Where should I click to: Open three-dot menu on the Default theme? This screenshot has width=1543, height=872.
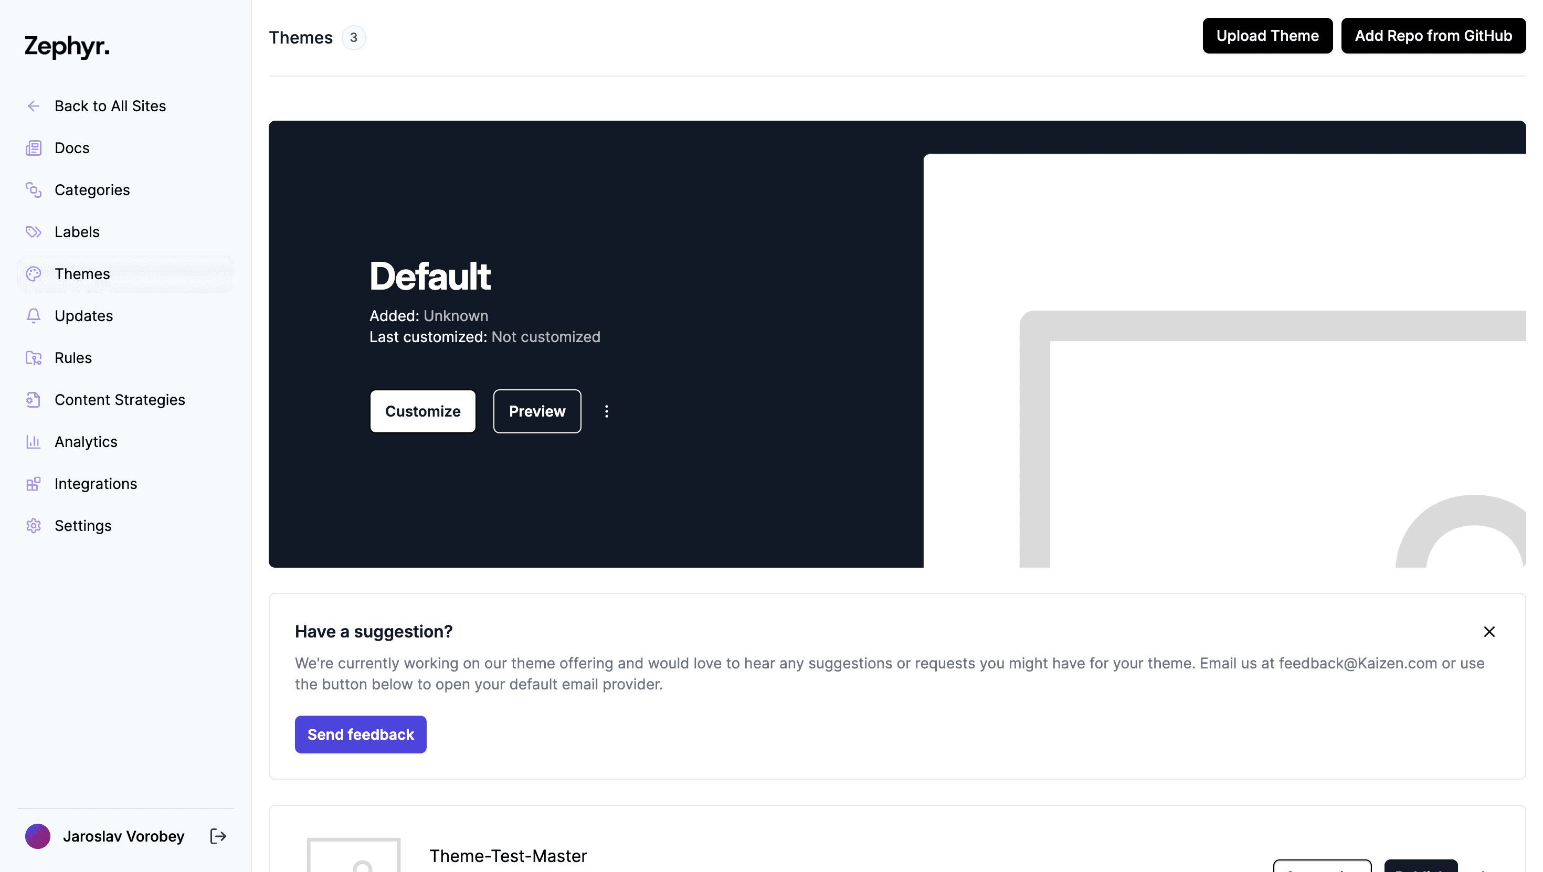click(x=606, y=411)
